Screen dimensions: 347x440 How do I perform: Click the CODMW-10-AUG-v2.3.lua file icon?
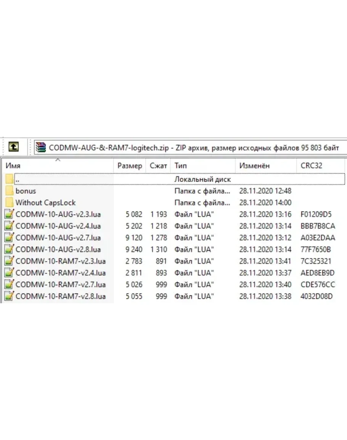tap(10, 214)
